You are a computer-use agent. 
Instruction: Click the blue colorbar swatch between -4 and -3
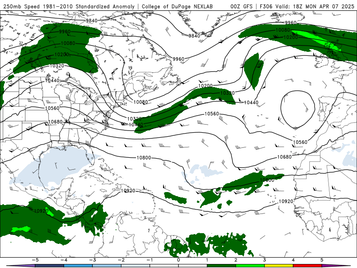coord(78,266)
